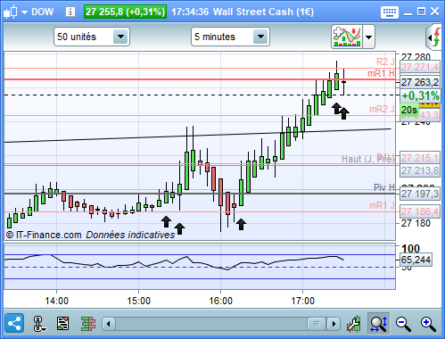
Task: Click the mR1 H line label
Action: coord(381,73)
